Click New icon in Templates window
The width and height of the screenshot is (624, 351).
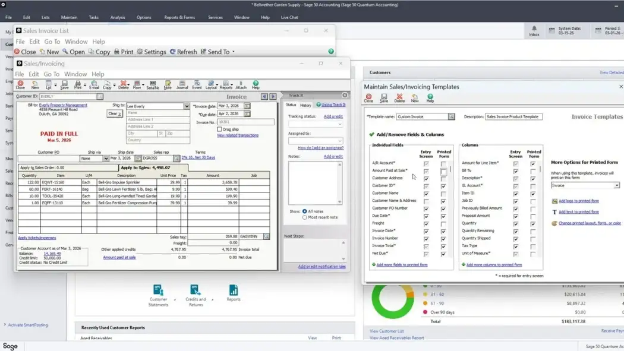[415, 98]
